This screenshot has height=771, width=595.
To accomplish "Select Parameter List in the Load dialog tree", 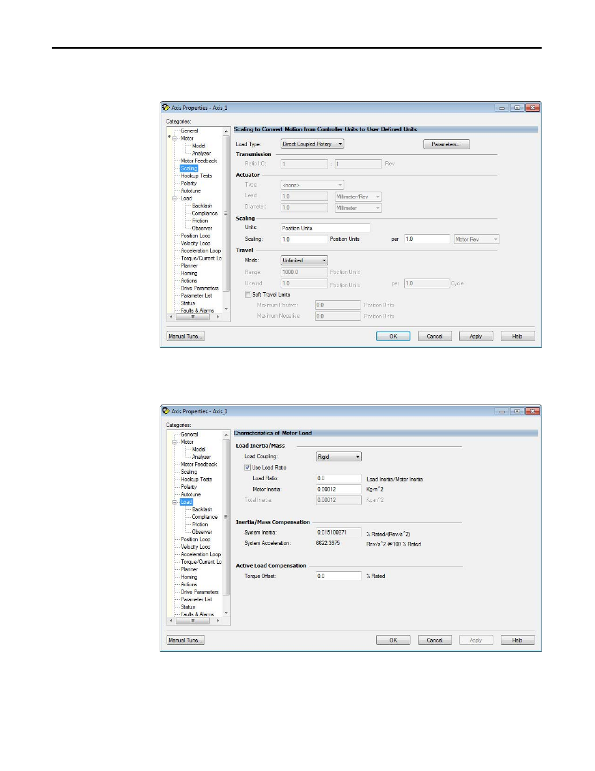I will 196,599.
